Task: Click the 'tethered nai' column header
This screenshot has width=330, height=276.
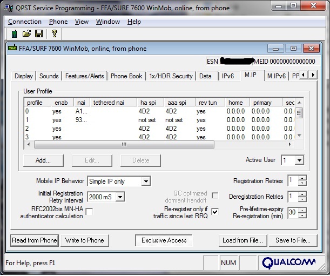Action: tap(113, 103)
